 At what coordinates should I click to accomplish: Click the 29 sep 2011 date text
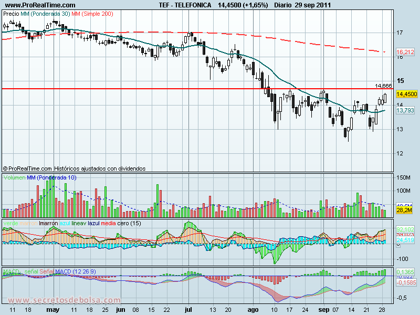(313, 5)
